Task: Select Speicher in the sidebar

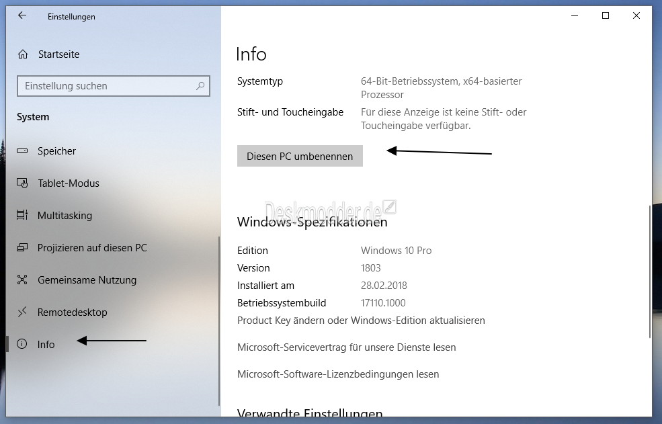Action: (56, 151)
